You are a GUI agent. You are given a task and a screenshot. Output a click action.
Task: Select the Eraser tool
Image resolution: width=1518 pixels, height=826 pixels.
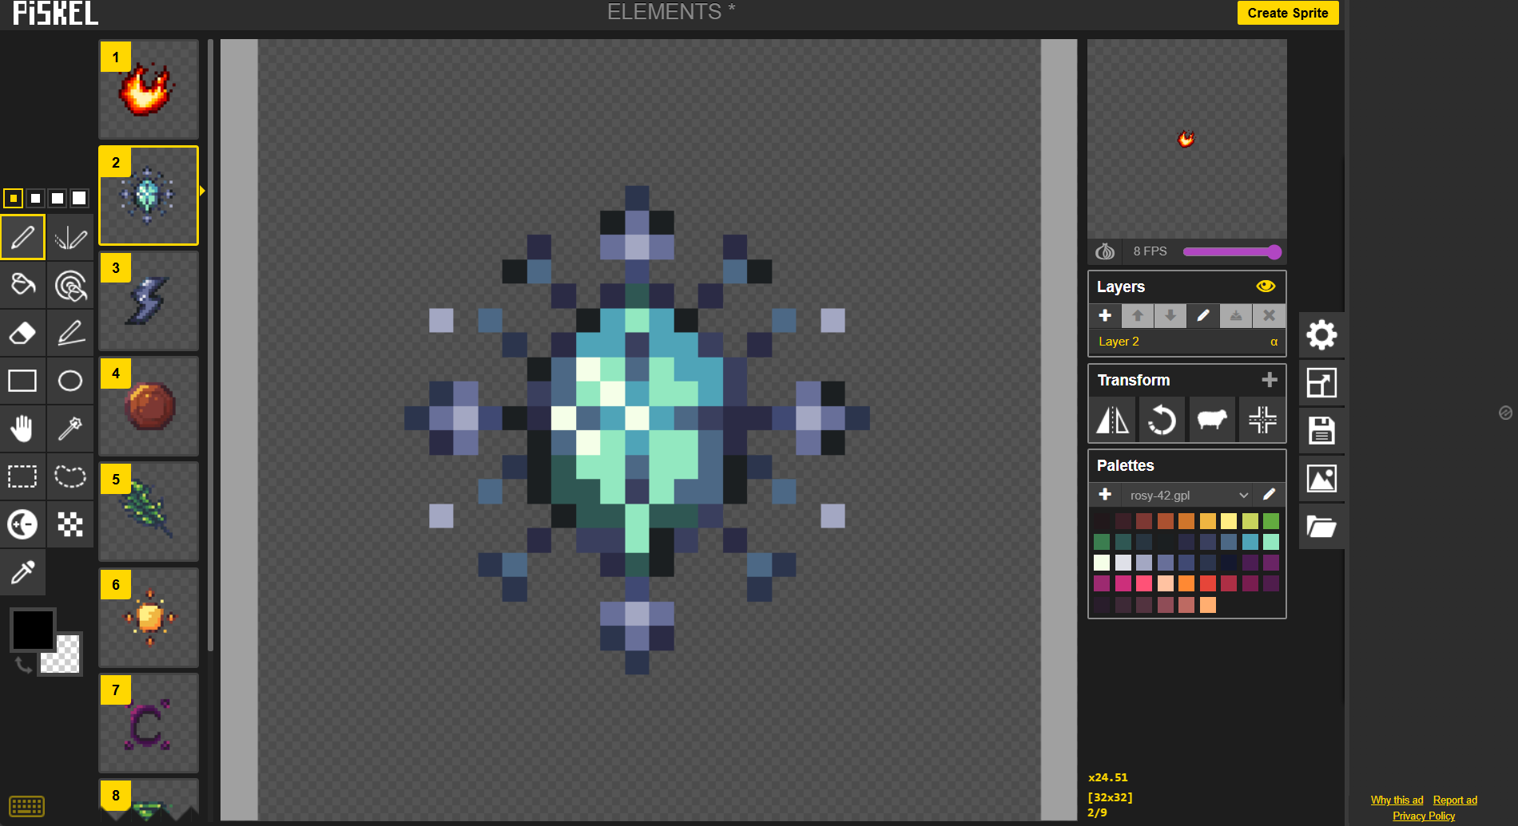[x=22, y=333]
